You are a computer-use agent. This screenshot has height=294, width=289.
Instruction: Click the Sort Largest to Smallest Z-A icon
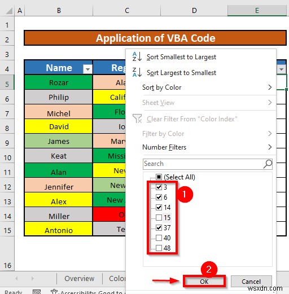coord(137,72)
